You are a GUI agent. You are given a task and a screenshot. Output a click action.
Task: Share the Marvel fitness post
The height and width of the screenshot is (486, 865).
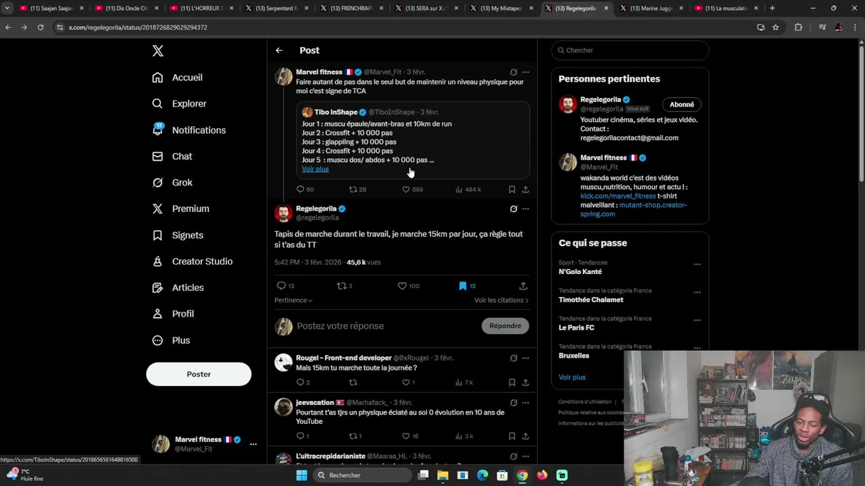pyautogui.click(x=526, y=190)
